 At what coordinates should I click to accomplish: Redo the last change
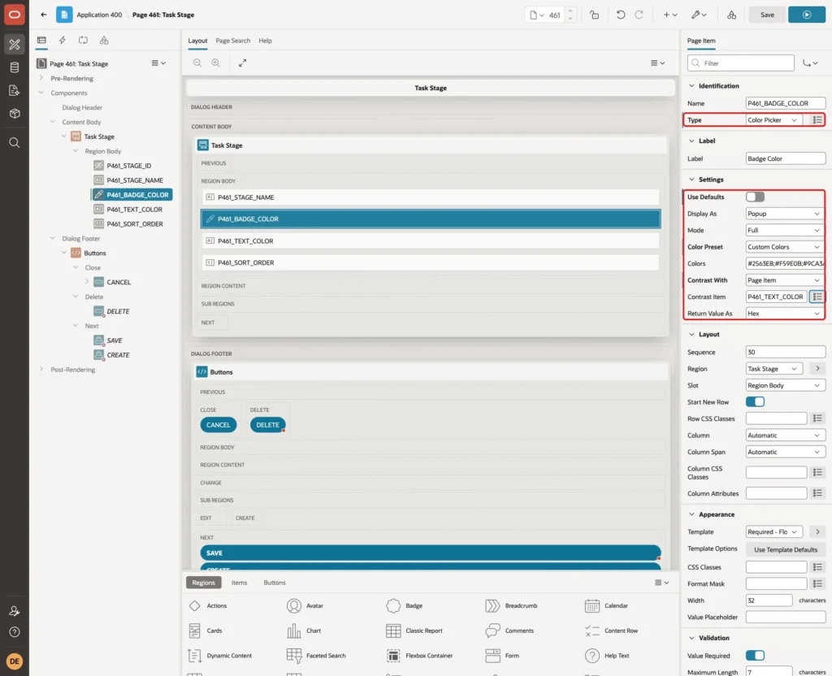(639, 15)
